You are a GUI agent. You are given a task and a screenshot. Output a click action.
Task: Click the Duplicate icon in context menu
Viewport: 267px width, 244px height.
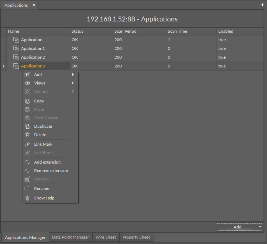tap(28, 126)
